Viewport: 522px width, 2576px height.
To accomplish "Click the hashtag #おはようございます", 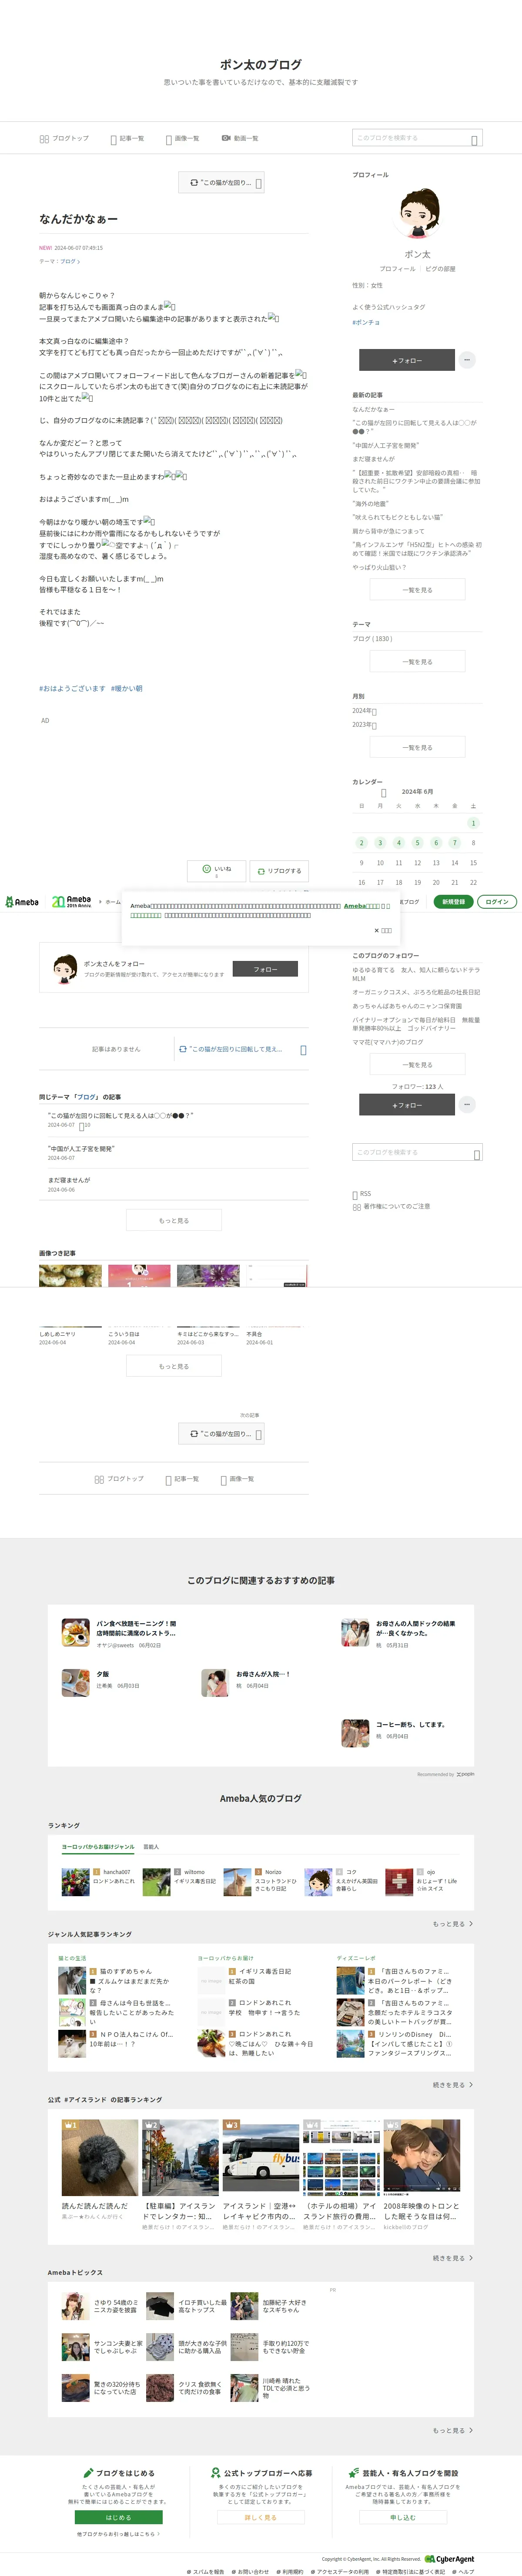I will coord(72,688).
